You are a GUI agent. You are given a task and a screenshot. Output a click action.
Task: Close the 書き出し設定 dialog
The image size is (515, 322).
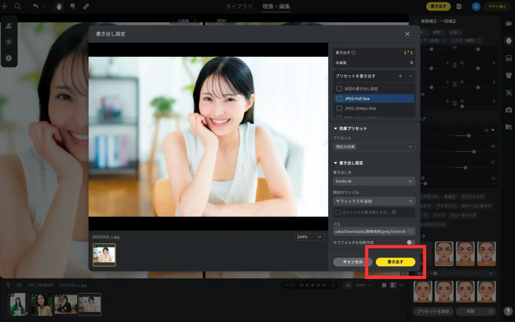407,34
